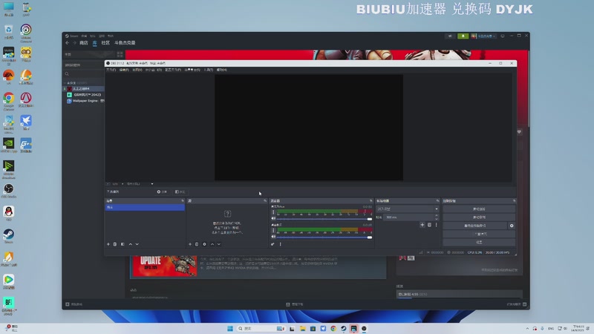The width and height of the screenshot is (594, 334).
Task: Open Steam Store tab
Action: [84, 43]
